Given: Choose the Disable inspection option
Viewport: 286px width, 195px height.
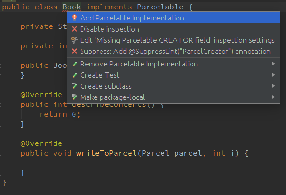Looking at the screenshot, I should pyautogui.click(x=109, y=29).
